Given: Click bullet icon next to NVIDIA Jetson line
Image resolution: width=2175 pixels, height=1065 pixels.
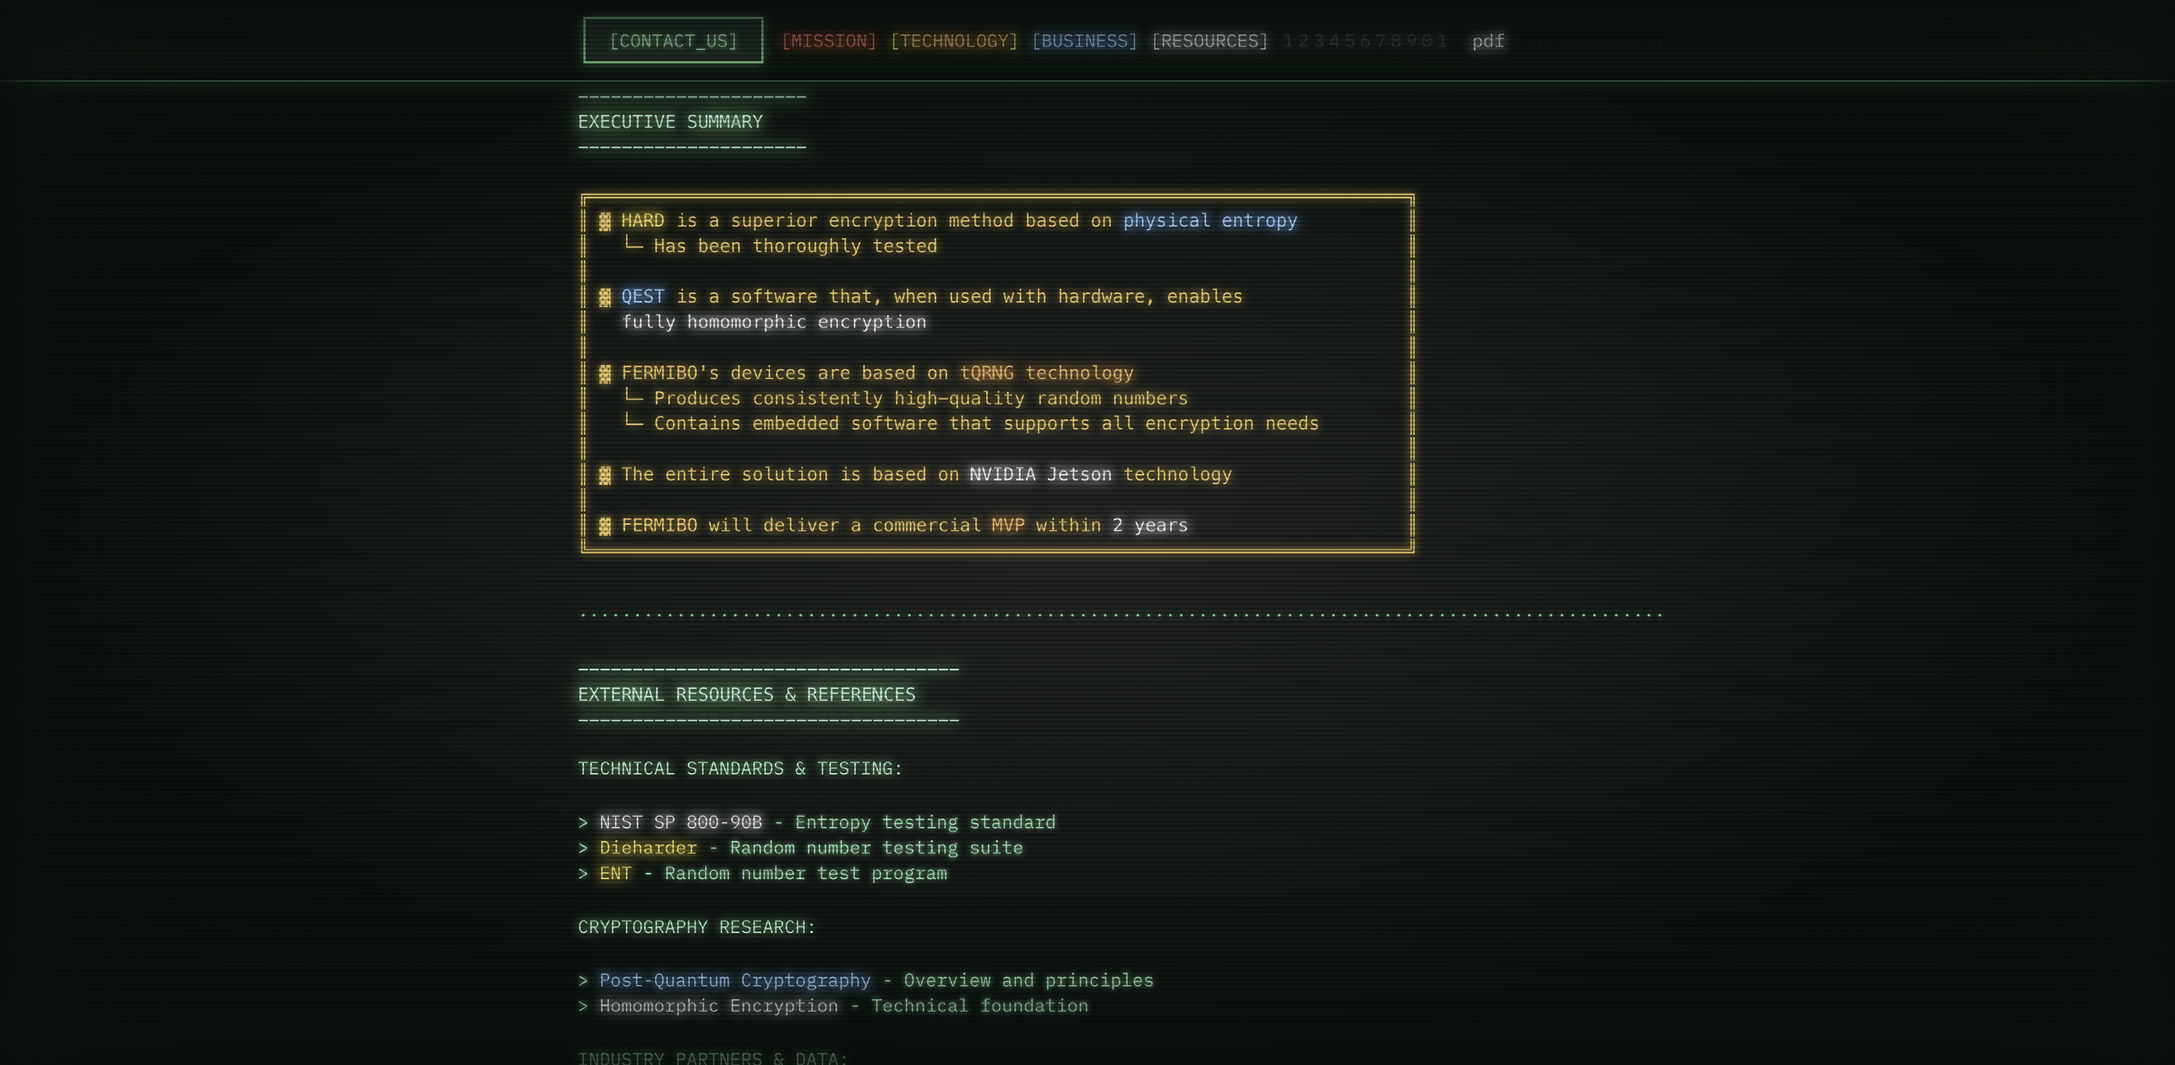Looking at the screenshot, I should pos(604,475).
